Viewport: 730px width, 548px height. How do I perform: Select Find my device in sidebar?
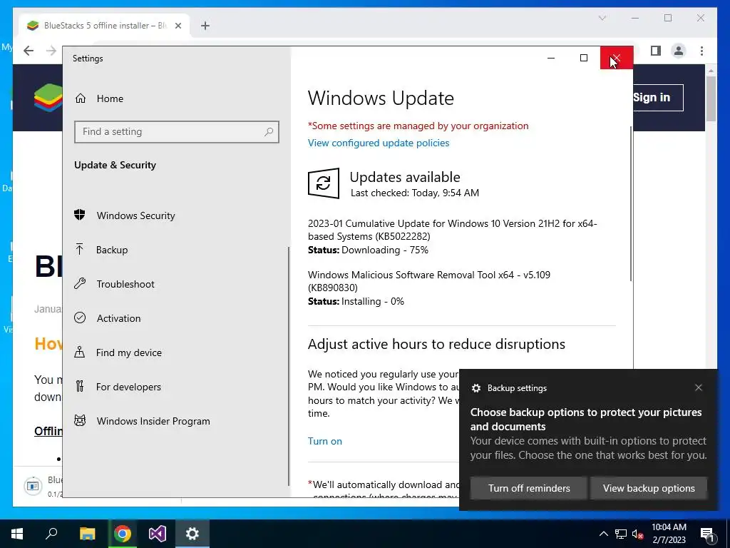pyautogui.click(x=176, y=352)
